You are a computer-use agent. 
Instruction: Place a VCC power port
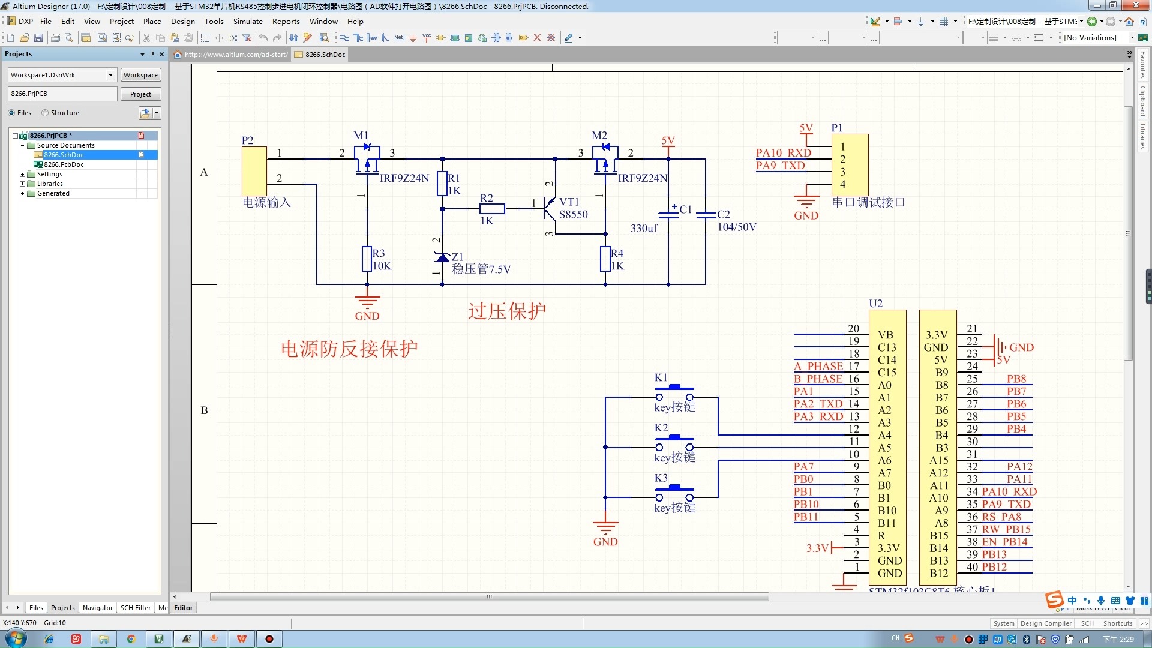pos(427,38)
